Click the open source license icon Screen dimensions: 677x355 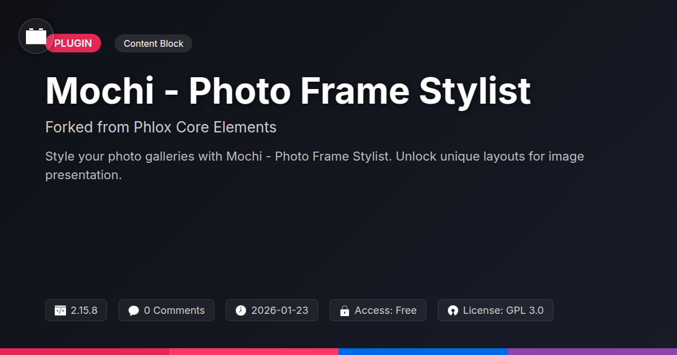452,310
